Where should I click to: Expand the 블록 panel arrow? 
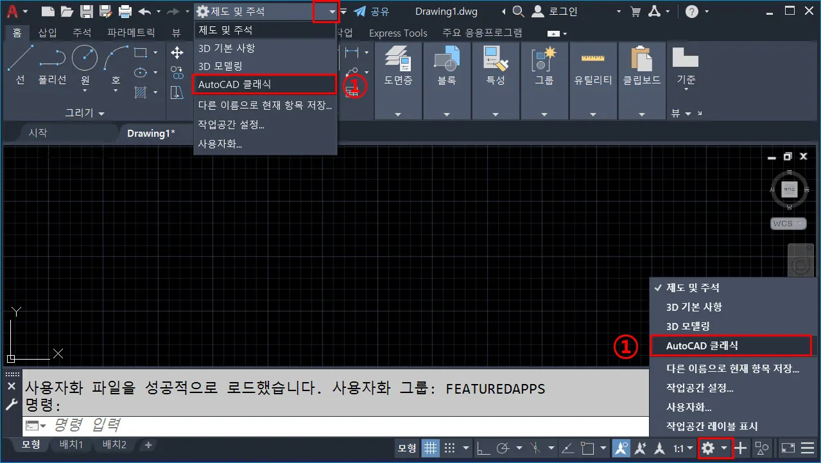point(446,114)
